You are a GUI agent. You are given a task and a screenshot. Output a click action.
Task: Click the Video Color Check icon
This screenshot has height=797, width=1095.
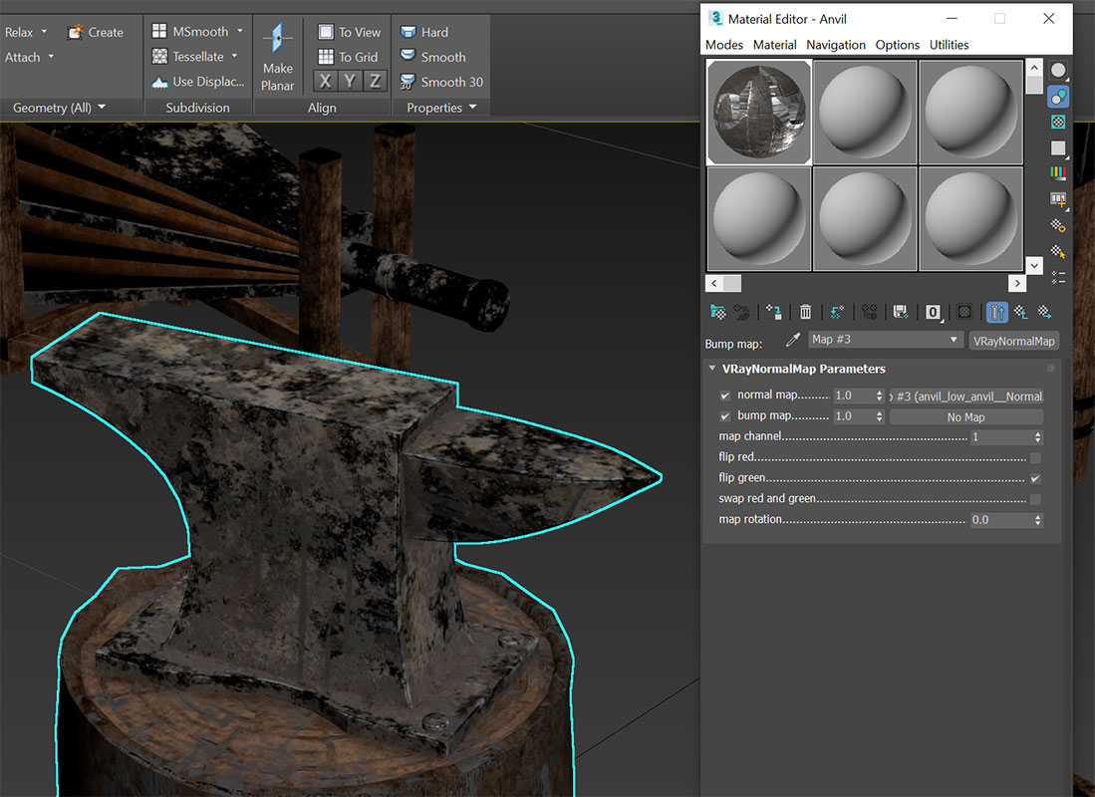pyautogui.click(x=1059, y=172)
